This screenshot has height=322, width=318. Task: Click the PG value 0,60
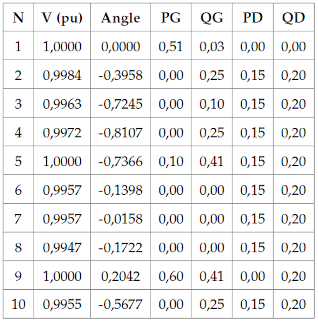pyautogui.click(x=171, y=276)
